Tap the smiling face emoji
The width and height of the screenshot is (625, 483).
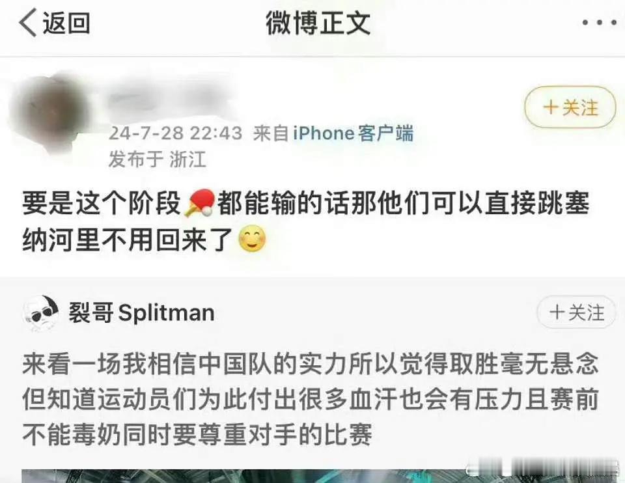tap(252, 239)
